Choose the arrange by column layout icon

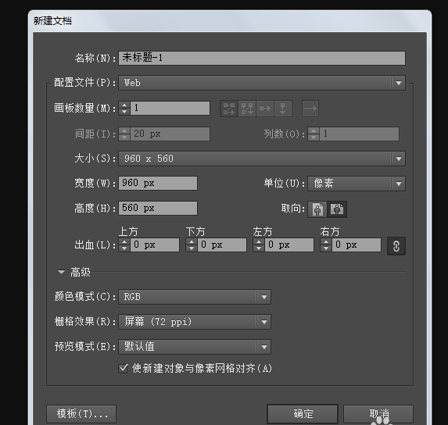tap(283, 109)
